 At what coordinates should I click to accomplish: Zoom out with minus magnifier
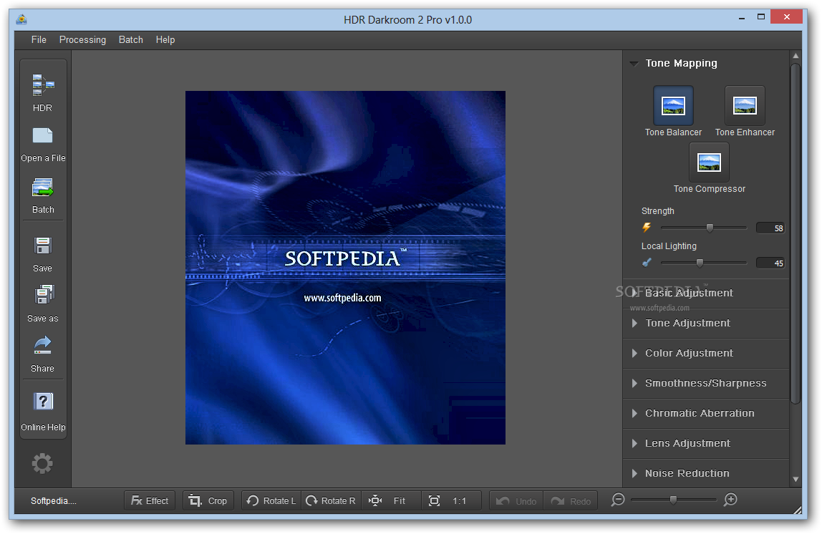pyautogui.click(x=617, y=500)
